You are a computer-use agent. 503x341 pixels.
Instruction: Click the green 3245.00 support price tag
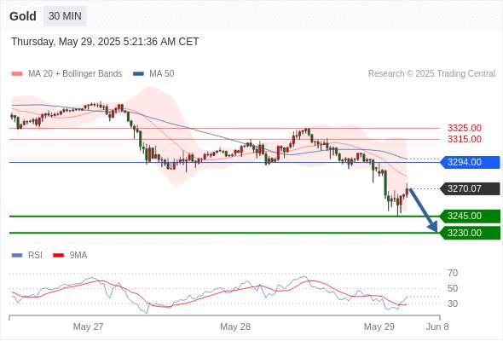[471, 217]
